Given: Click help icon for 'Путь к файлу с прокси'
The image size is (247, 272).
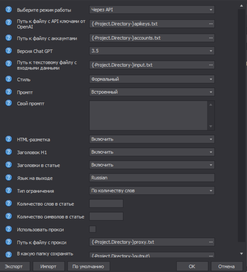Looking at the screenshot, I should pyautogui.click(x=9, y=242).
